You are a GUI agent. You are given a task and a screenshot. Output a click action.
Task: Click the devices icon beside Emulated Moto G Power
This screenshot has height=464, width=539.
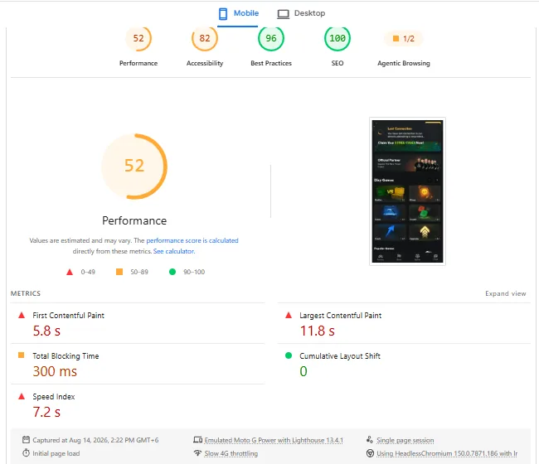coord(197,440)
